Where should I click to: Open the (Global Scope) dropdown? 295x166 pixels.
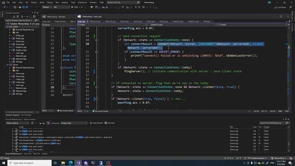coord(183,25)
